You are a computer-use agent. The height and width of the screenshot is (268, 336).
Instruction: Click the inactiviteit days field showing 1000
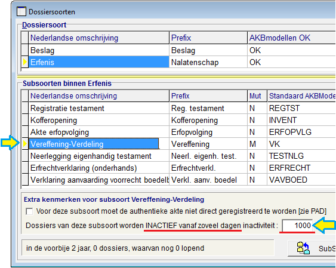(x=297, y=226)
